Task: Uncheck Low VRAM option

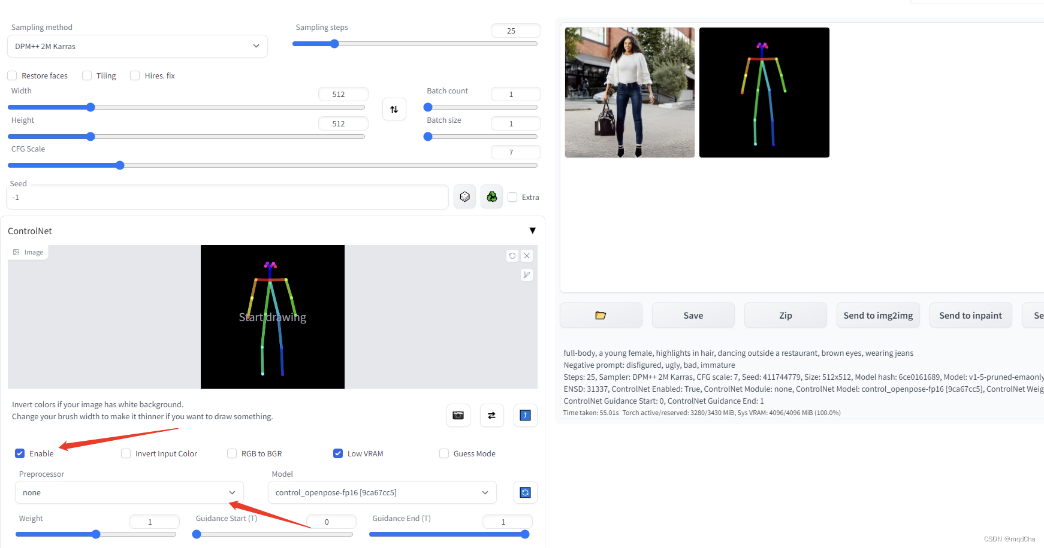Action: (x=338, y=453)
